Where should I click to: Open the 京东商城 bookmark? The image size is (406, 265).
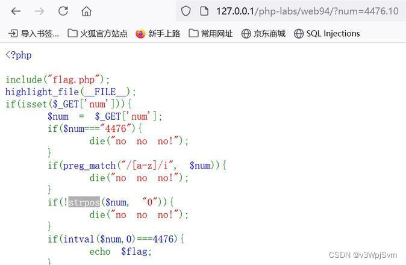coord(263,33)
